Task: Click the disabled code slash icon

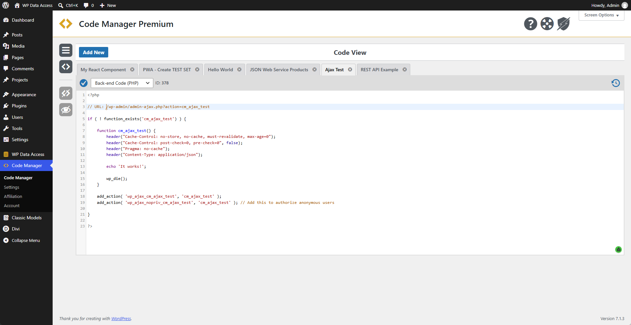Action: (66, 93)
